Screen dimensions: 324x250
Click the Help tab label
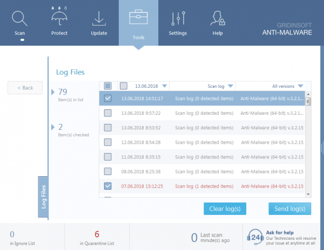point(218,33)
